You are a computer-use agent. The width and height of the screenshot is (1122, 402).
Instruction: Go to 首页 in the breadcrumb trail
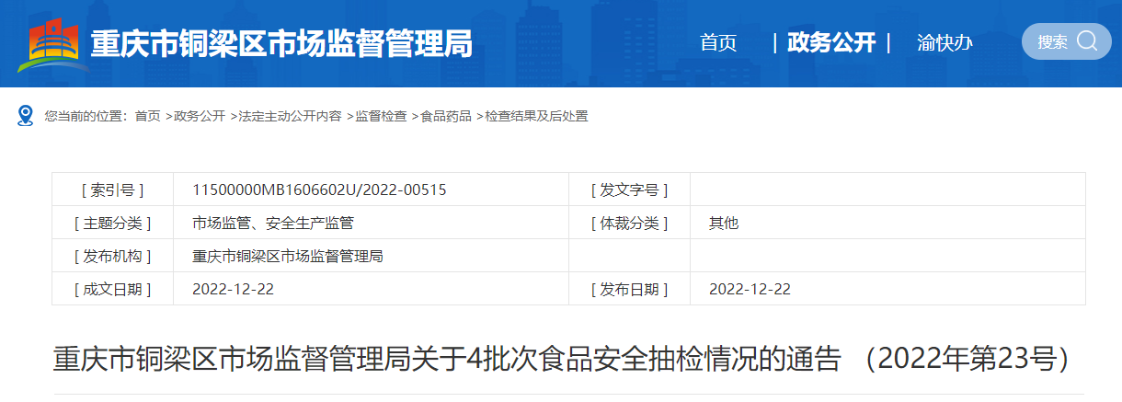point(147,116)
